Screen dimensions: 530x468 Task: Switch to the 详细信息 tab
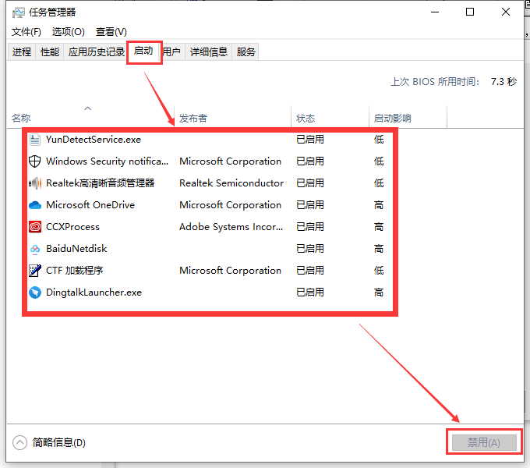click(x=209, y=52)
